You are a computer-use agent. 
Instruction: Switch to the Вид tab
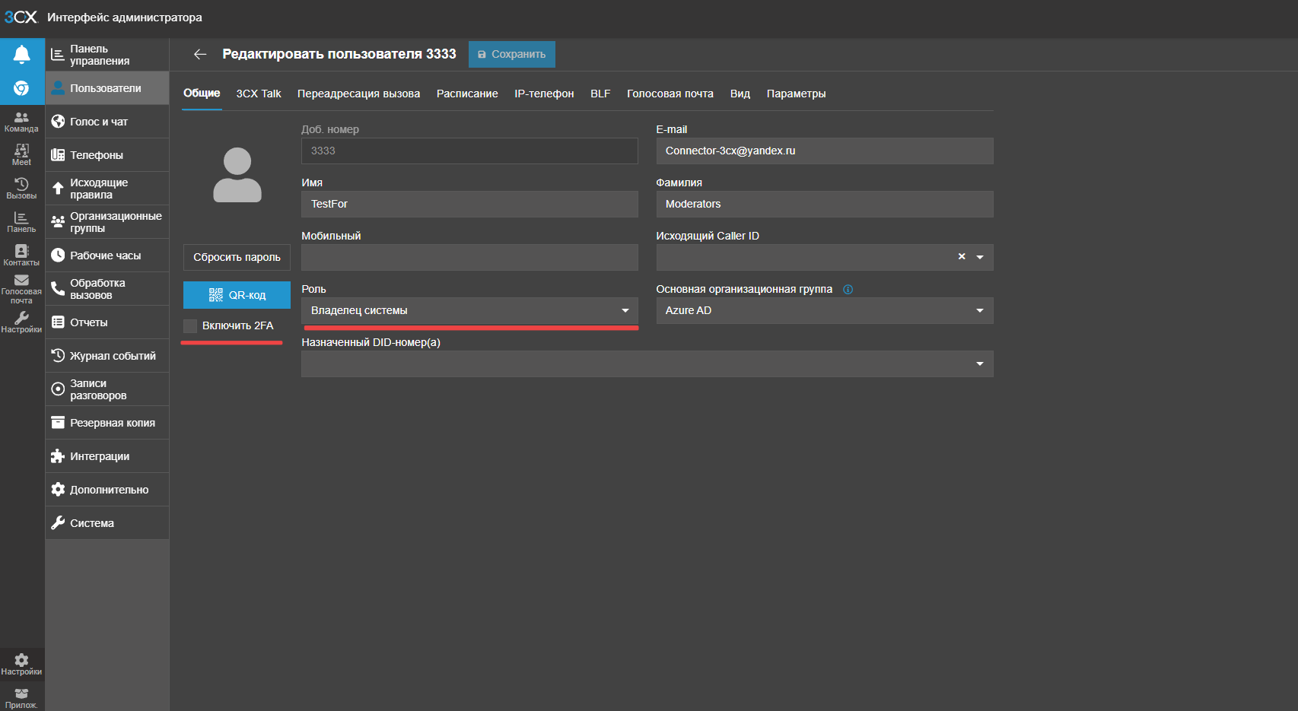click(740, 94)
